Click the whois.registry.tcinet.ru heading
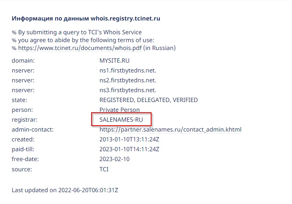 [86, 19]
